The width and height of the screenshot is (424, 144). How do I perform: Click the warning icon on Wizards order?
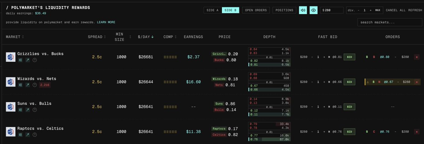[367, 82]
